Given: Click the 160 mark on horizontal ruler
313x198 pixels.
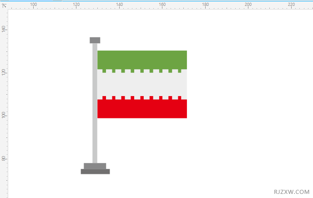Looking at the screenshot, I should [162, 5].
